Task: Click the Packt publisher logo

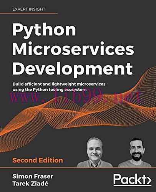Action: click(x=133, y=180)
